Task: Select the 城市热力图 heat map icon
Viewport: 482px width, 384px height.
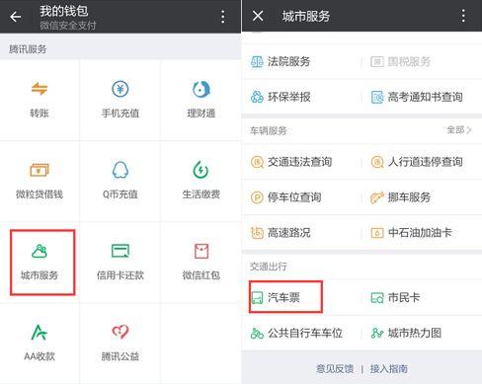Action: (377, 333)
